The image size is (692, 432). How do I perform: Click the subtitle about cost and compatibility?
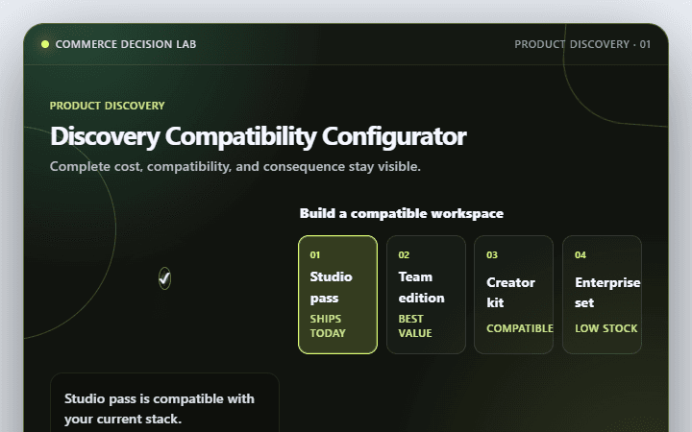(x=235, y=167)
